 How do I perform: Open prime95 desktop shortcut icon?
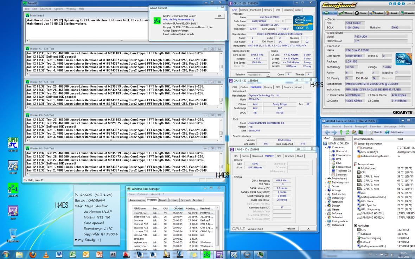(13, 190)
